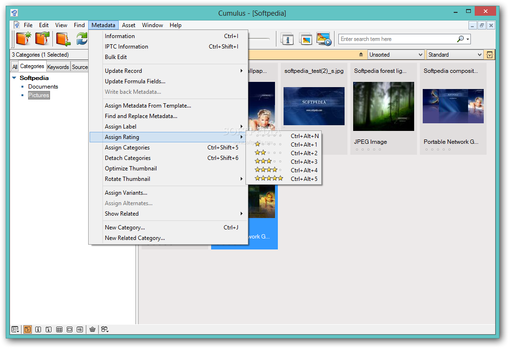Click the catalog document icon left of File
Image resolution: width=509 pixels, height=348 pixels.
coord(17,25)
